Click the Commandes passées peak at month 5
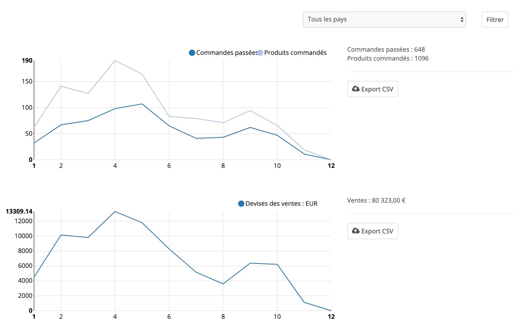The width and height of the screenshot is (520, 330). click(x=142, y=104)
